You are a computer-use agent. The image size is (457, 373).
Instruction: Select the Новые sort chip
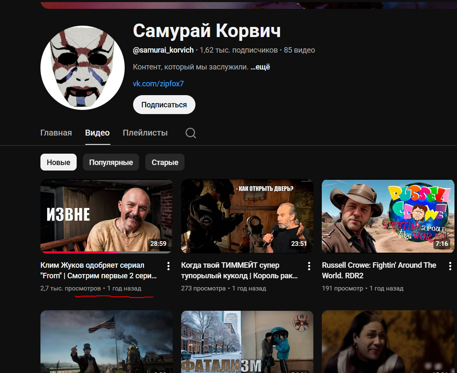click(x=59, y=162)
